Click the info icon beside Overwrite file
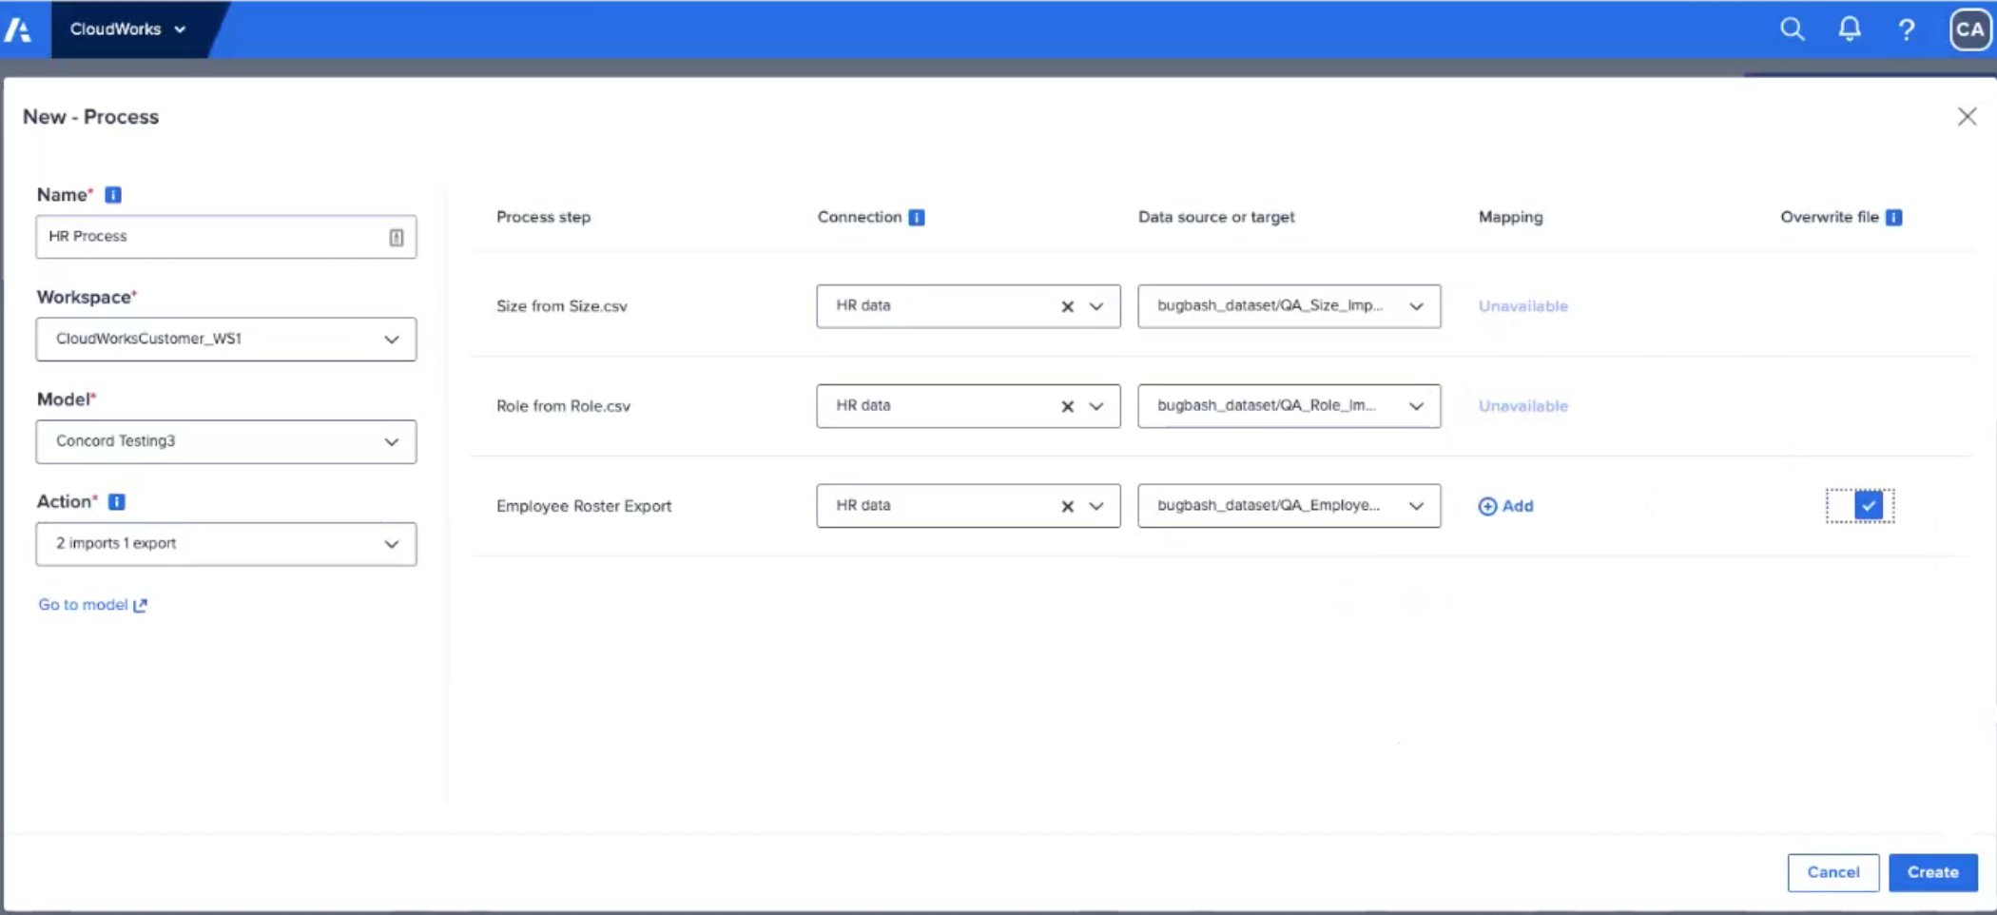 (x=1892, y=217)
